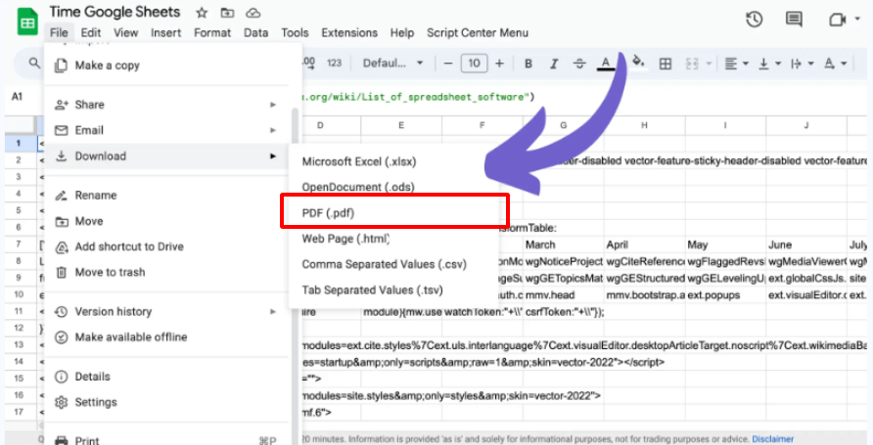Open the Default font dropdown

[392, 64]
